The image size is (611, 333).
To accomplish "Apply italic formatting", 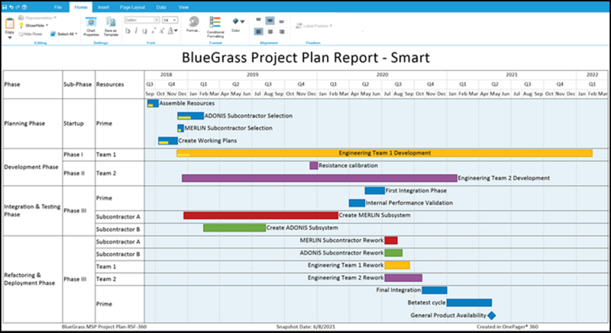I will click(x=136, y=30).
